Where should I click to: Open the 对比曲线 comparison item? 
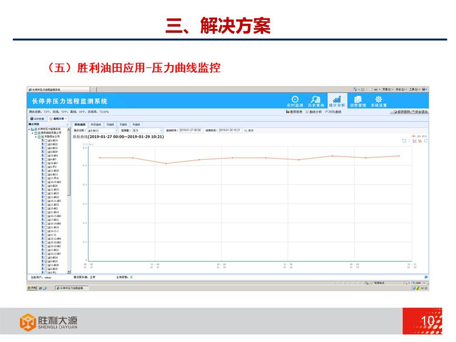pos(333,112)
